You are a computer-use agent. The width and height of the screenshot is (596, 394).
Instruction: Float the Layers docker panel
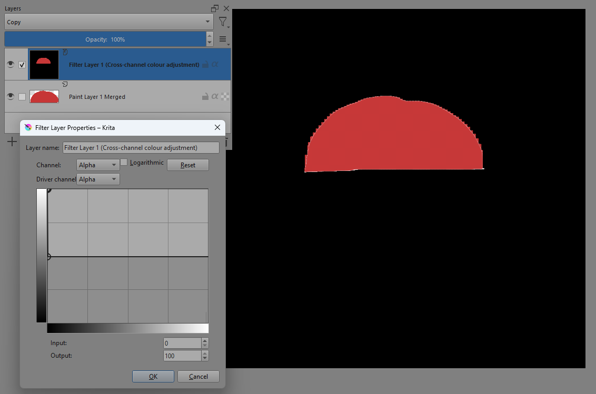tap(214, 8)
